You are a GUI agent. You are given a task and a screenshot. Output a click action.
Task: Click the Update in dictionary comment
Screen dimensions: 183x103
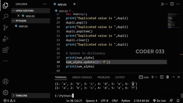[85, 53]
